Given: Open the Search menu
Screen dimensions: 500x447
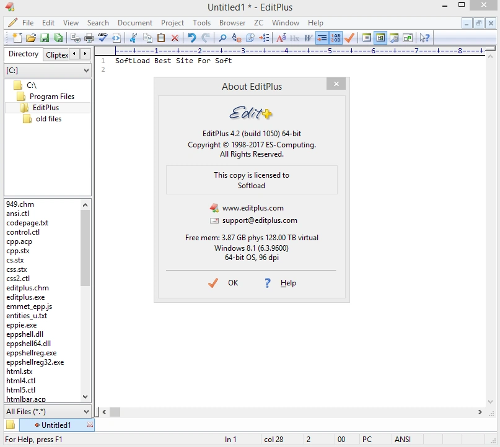Looking at the screenshot, I should [98, 23].
